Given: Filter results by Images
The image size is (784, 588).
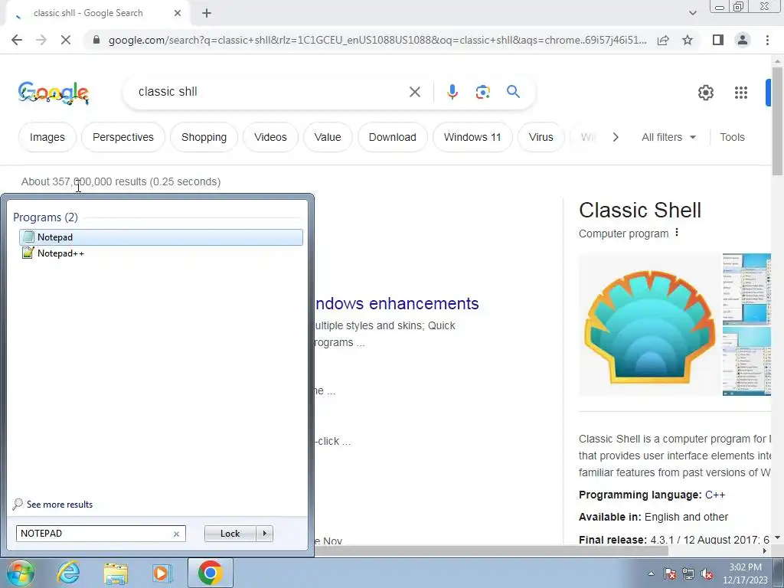Looking at the screenshot, I should tap(47, 137).
